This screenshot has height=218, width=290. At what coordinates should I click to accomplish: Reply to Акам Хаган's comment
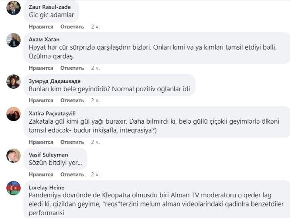72,68
